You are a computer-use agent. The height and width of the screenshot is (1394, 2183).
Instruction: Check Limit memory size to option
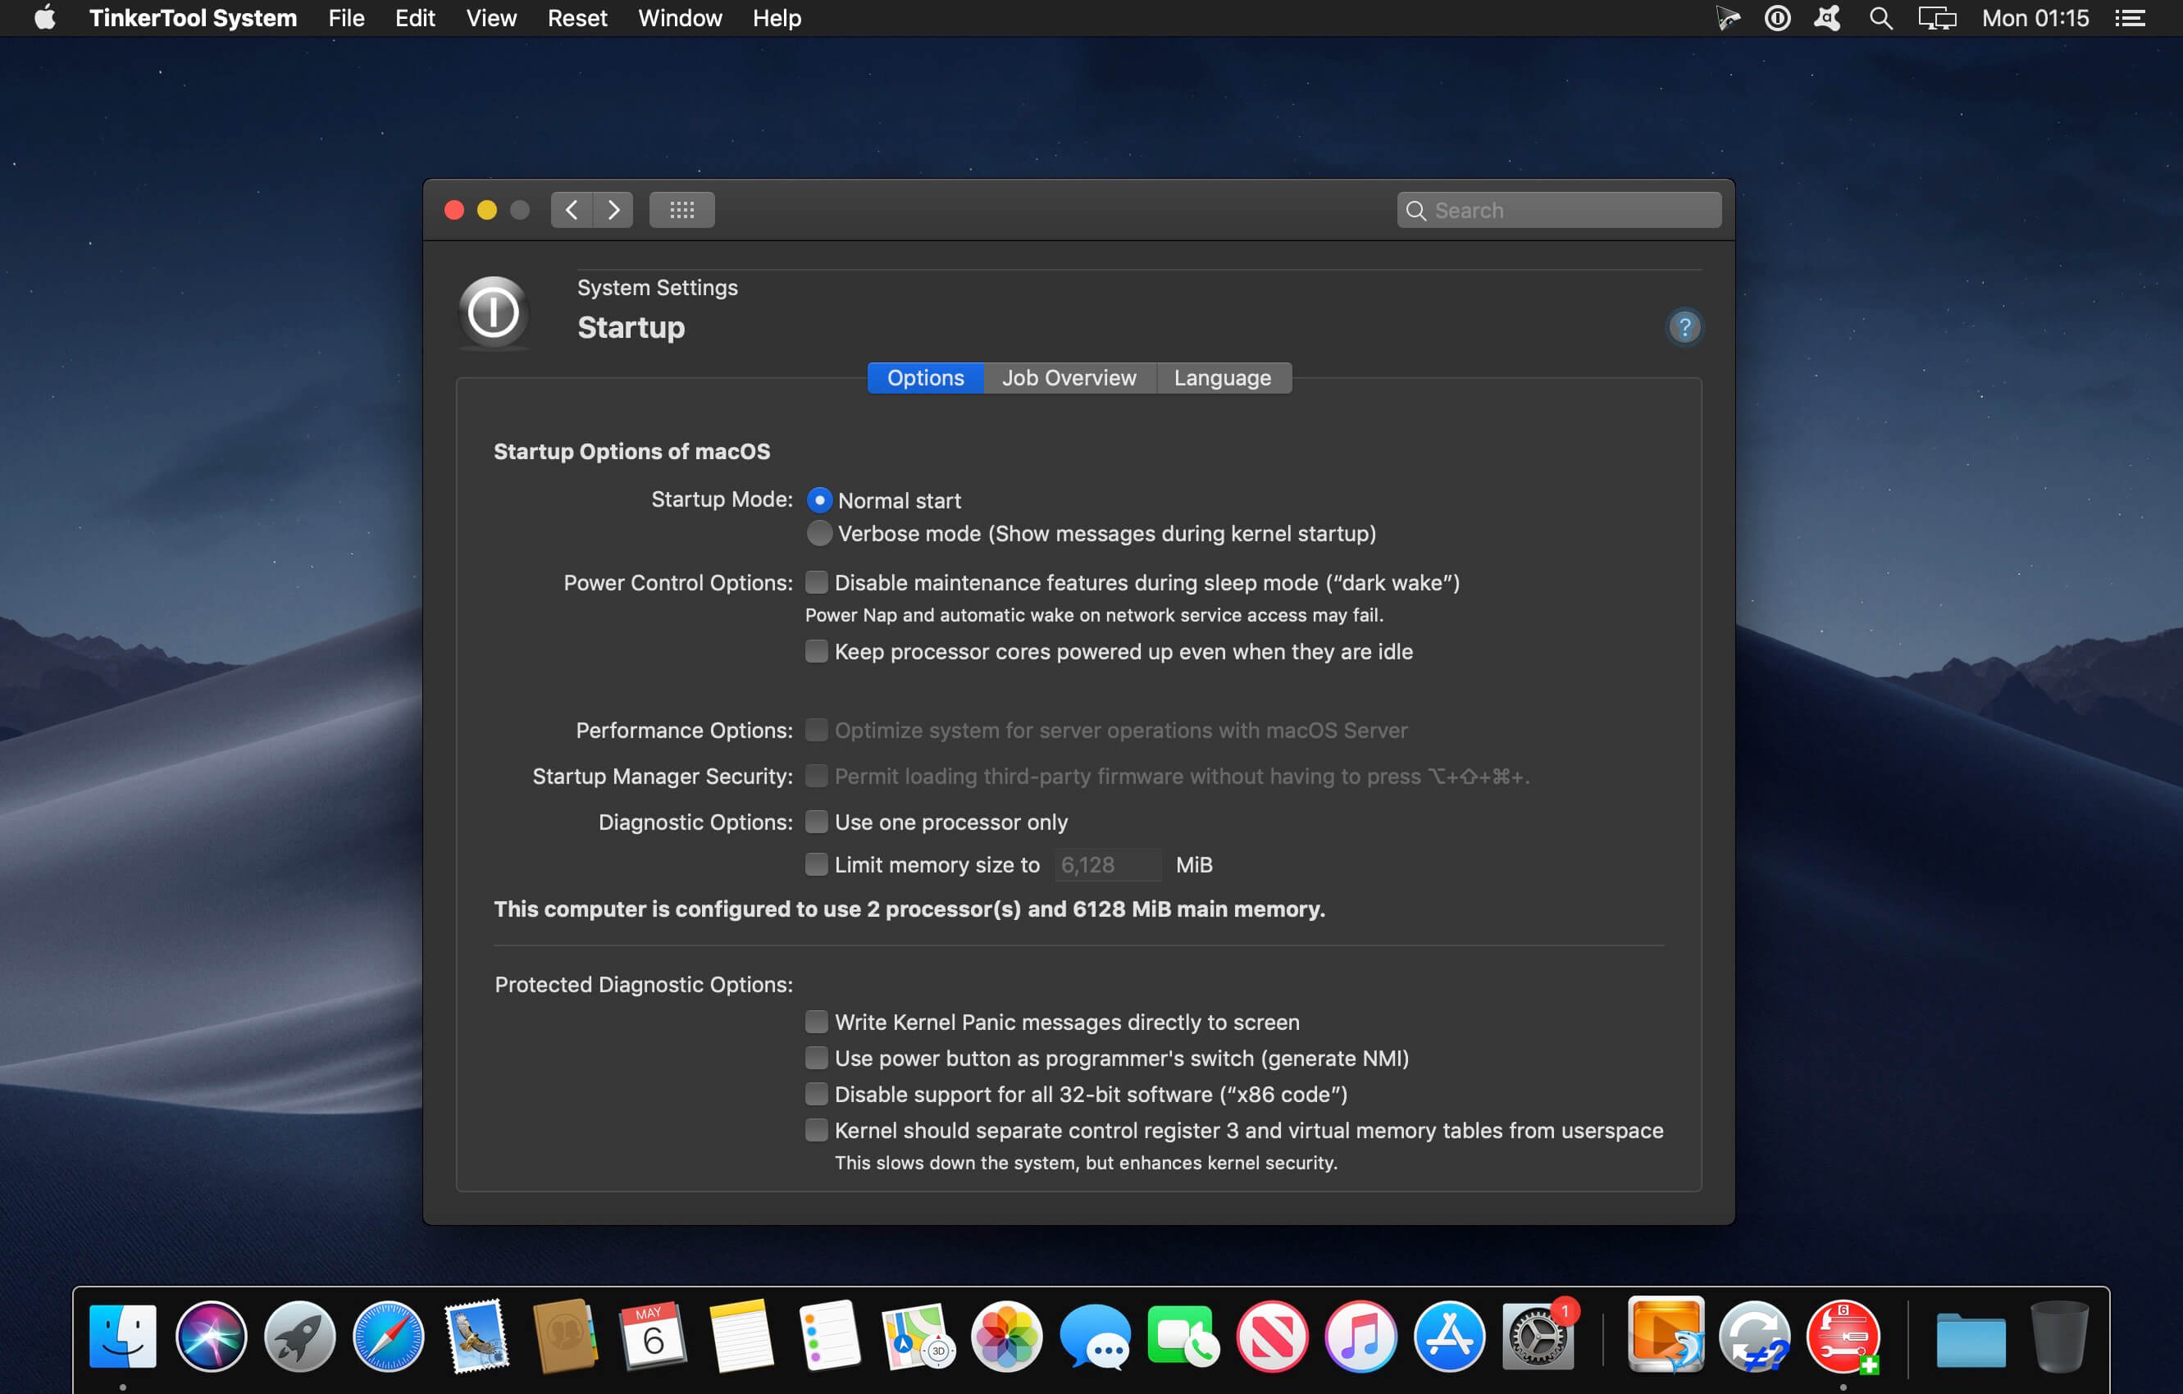(x=816, y=864)
